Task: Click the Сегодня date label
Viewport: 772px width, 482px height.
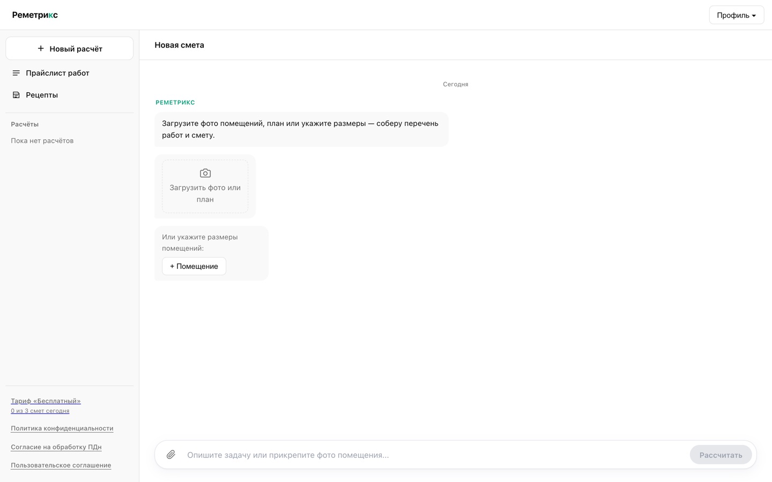Action: point(456,84)
